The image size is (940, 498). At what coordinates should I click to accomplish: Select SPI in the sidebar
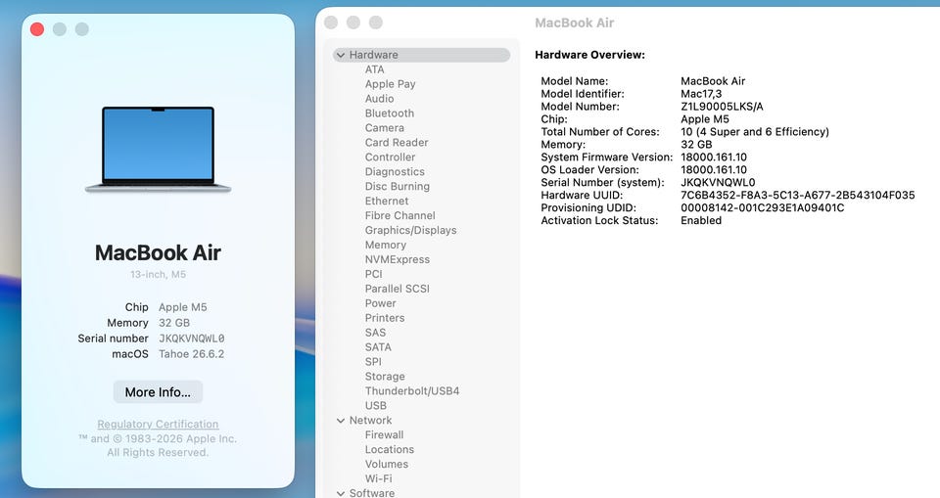[x=373, y=361]
